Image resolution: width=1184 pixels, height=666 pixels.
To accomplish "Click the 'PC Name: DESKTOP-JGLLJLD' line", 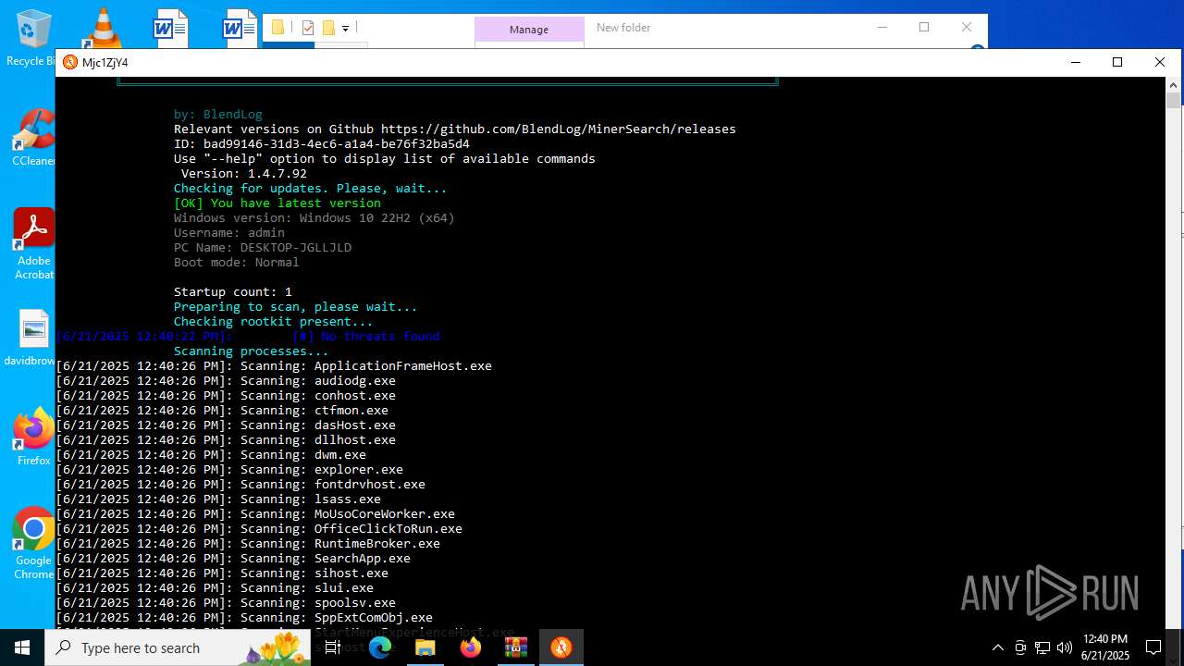I will click(x=263, y=248).
